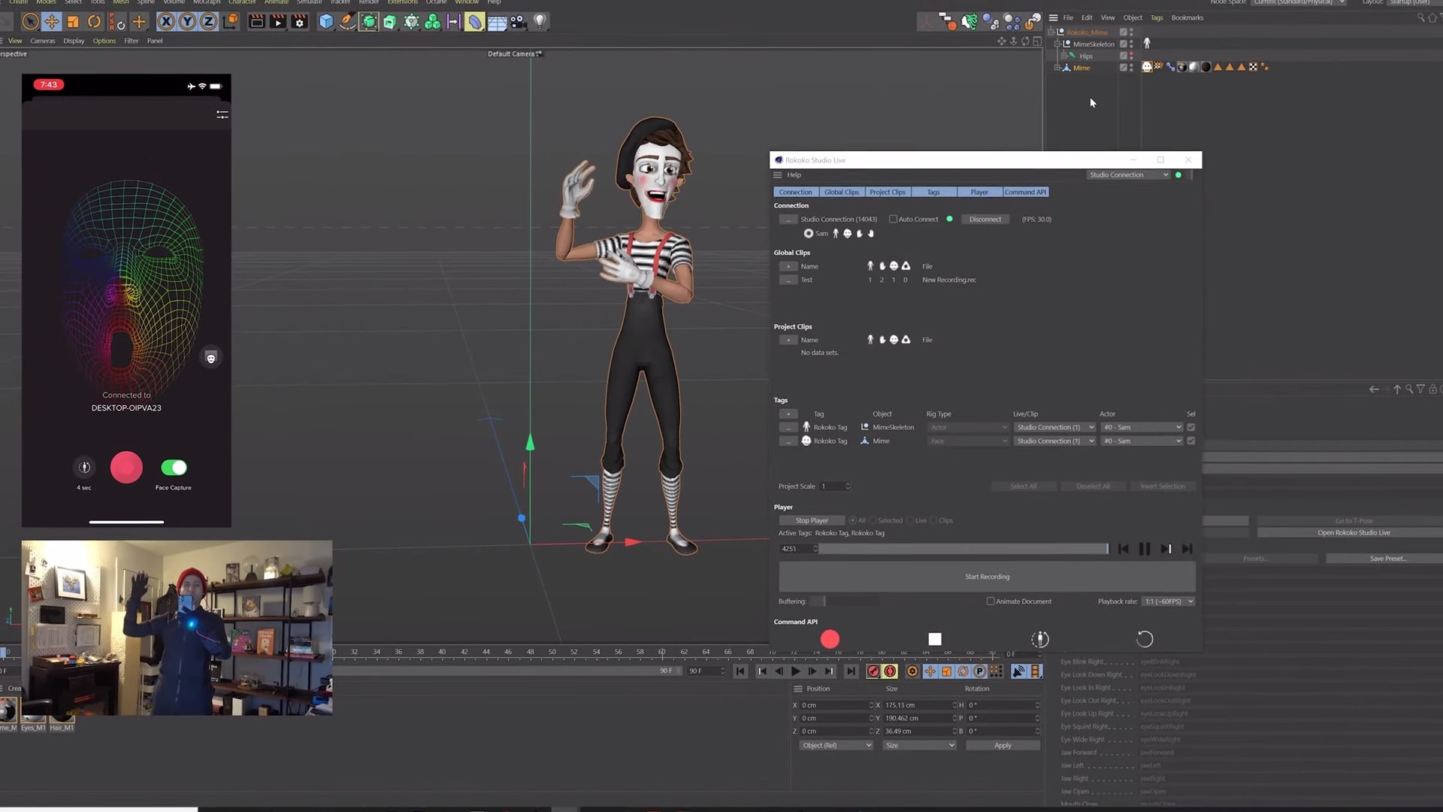Turn off the Face Capture toggle on phone

pyautogui.click(x=173, y=468)
